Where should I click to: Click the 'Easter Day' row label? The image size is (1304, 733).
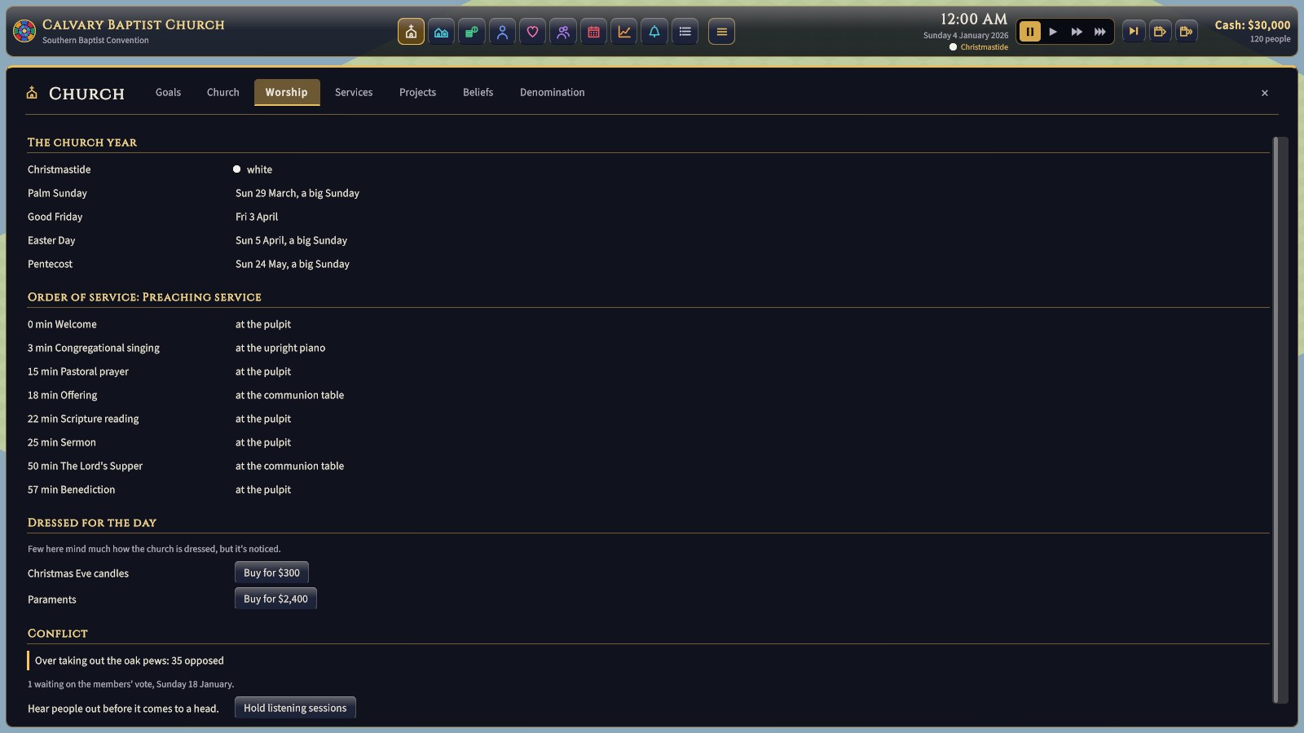[x=51, y=240]
